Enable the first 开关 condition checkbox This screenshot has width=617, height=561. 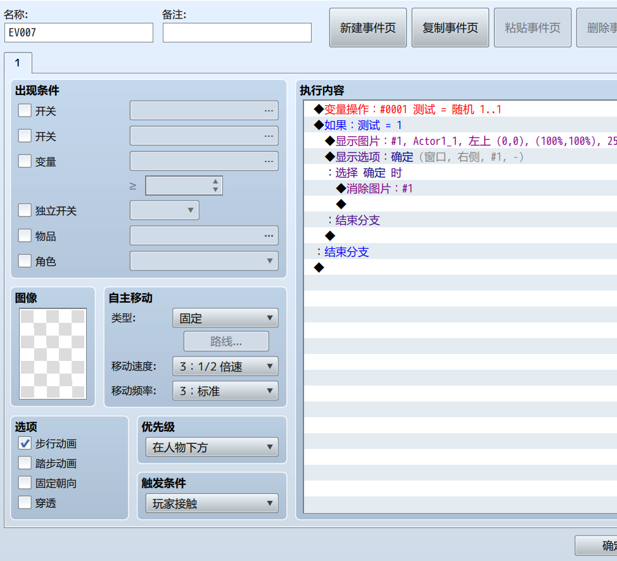(x=25, y=111)
